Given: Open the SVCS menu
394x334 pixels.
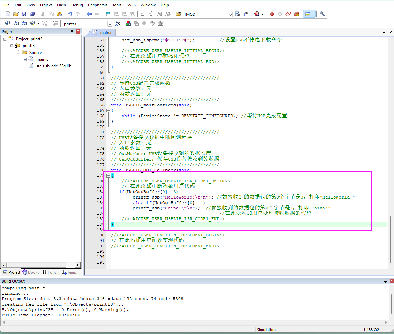Looking at the screenshot, I should [x=131, y=5].
